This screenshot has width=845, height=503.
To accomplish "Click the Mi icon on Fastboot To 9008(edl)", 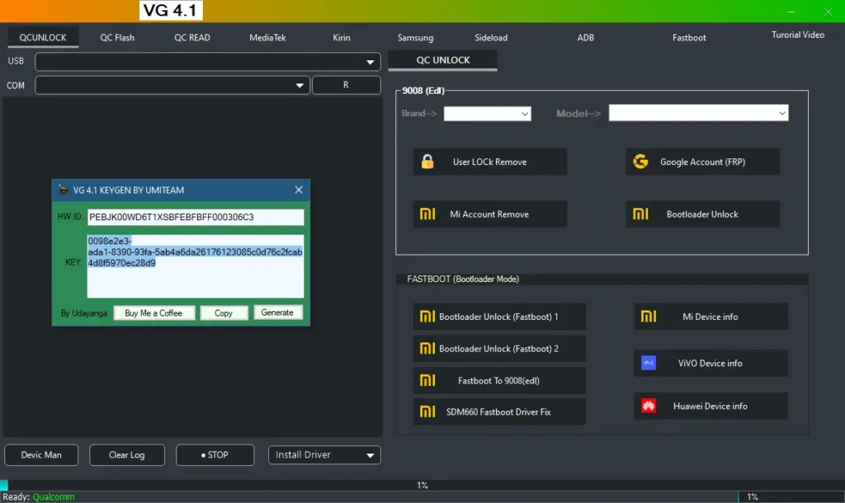I will click(427, 381).
